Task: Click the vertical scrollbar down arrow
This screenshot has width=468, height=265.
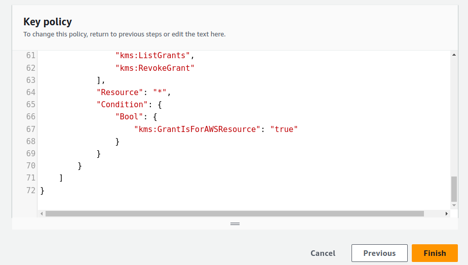Action: [x=454, y=205]
